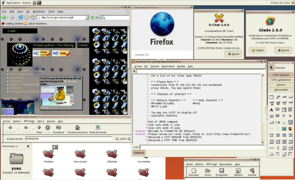The height and width of the screenshot is (180, 295).
Task: Click Options in the Glade toolbar
Action: [x=238, y=172]
